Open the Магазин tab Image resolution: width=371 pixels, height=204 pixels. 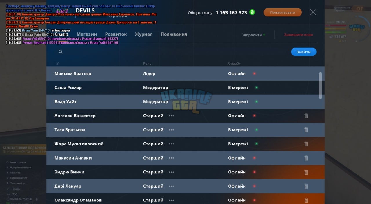(87, 34)
